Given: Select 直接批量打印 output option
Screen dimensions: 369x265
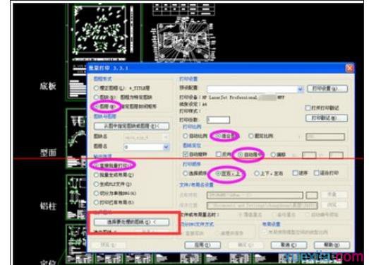Looking at the screenshot, I should pyautogui.click(x=96, y=166).
